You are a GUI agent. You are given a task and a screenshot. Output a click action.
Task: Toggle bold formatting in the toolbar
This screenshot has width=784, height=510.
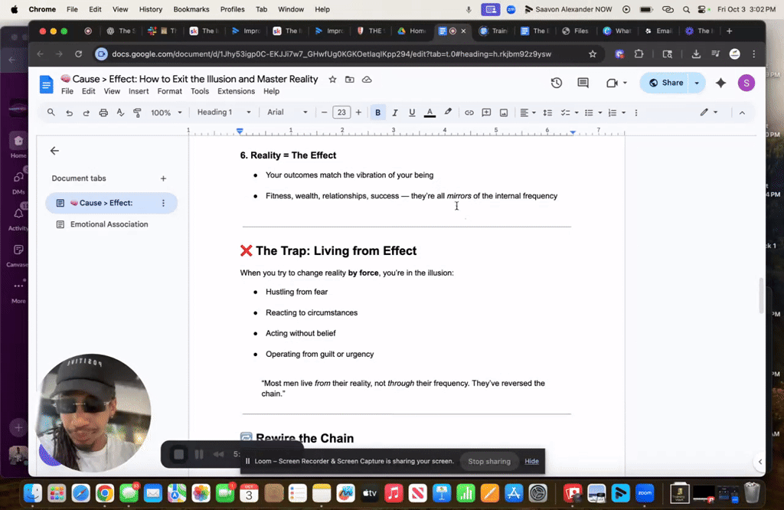click(x=377, y=112)
